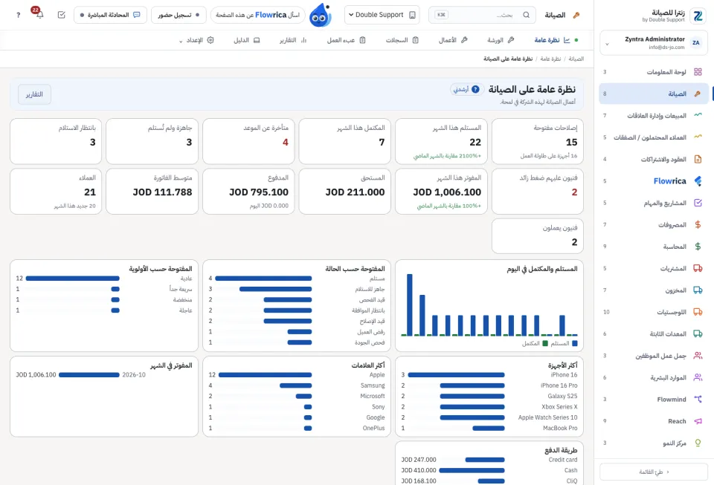Click the Xbox Series X device row
The height and width of the screenshot is (485, 714).
[489, 407]
